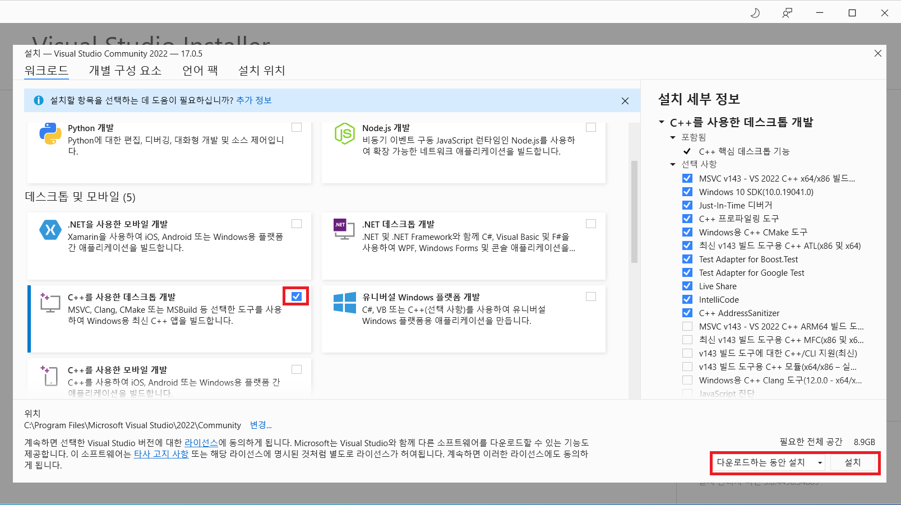The width and height of the screenshot is (901, 505).
Task: Open the 라이선스 link
Action: tap(201, 443)
